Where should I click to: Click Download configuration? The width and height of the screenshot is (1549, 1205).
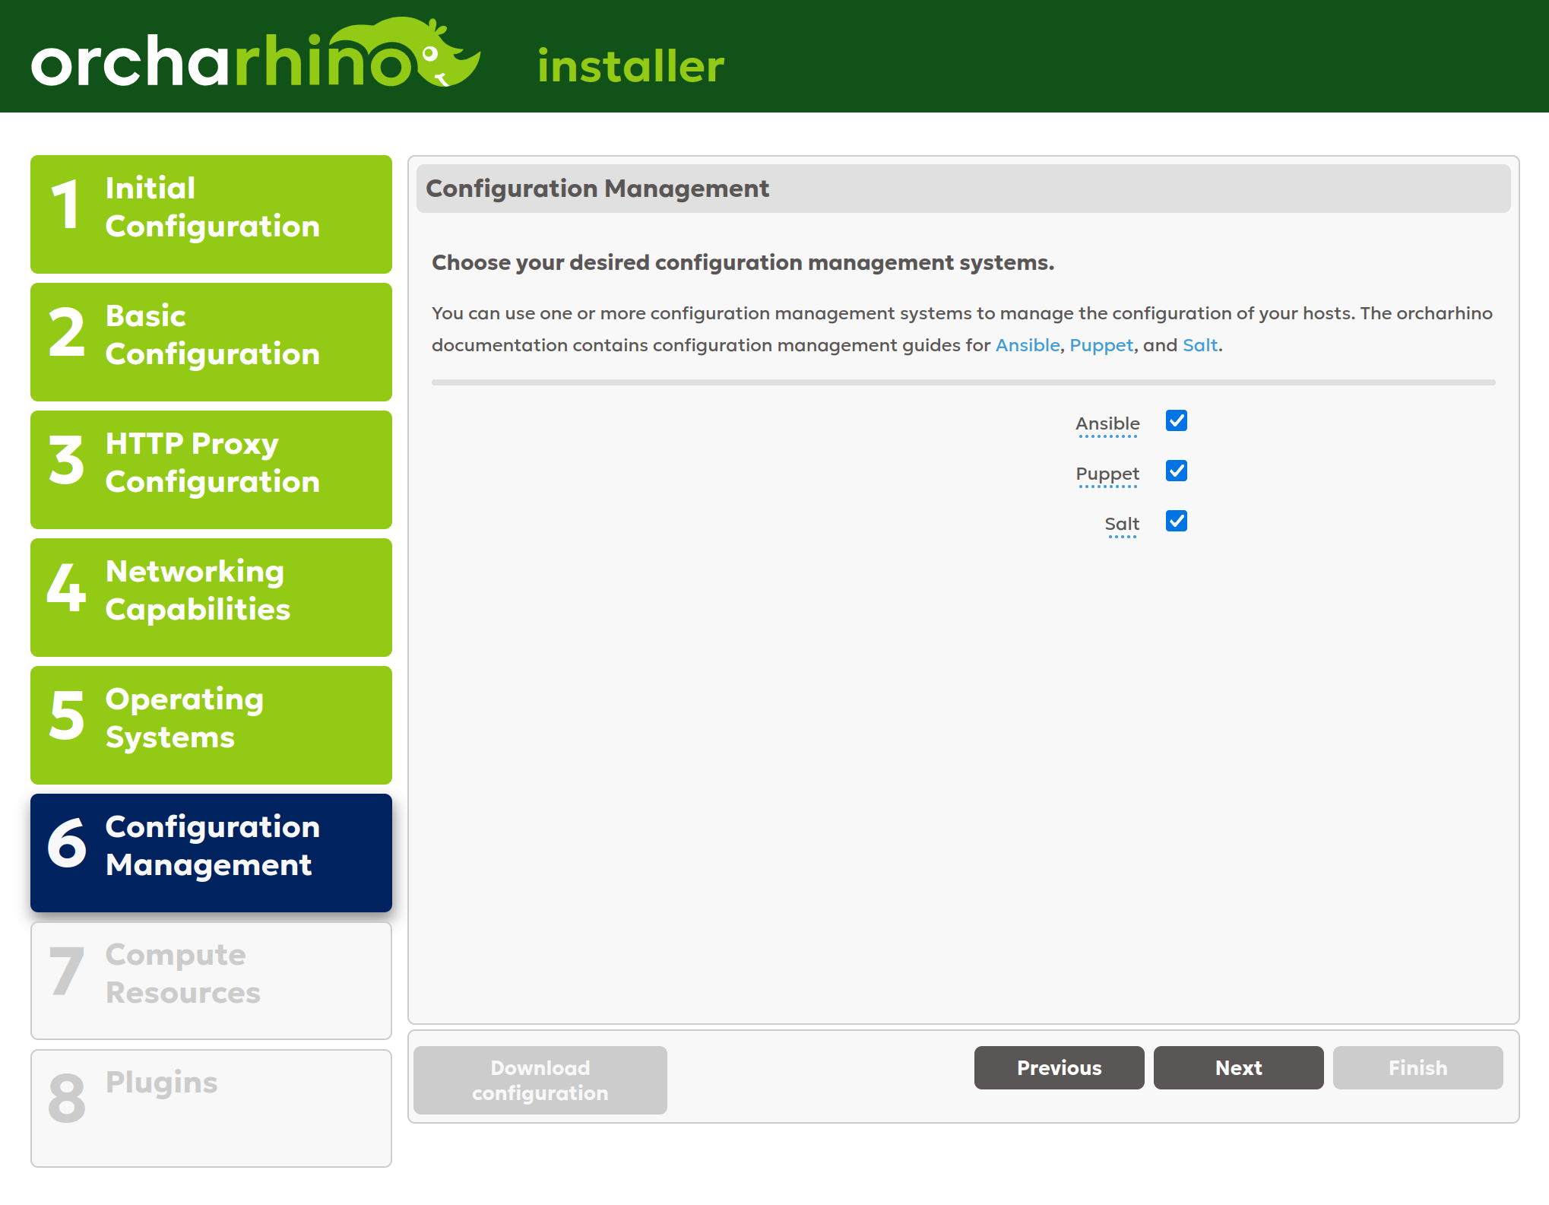(539, 1080)
